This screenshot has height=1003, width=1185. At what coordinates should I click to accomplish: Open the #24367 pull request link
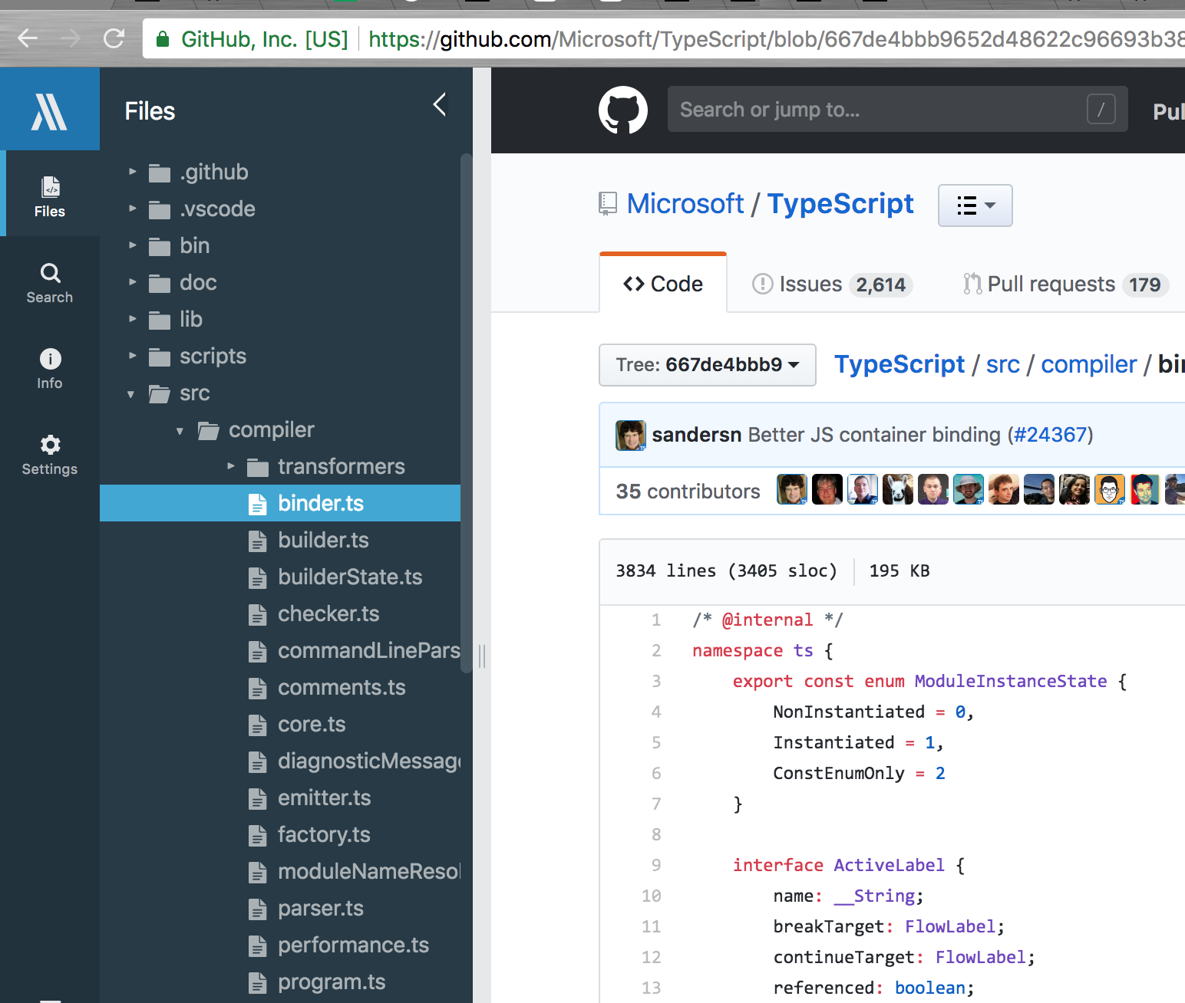coord(1050,435)
